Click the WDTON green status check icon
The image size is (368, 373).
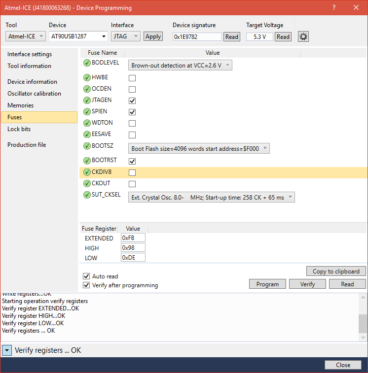(x=87, y=123)
